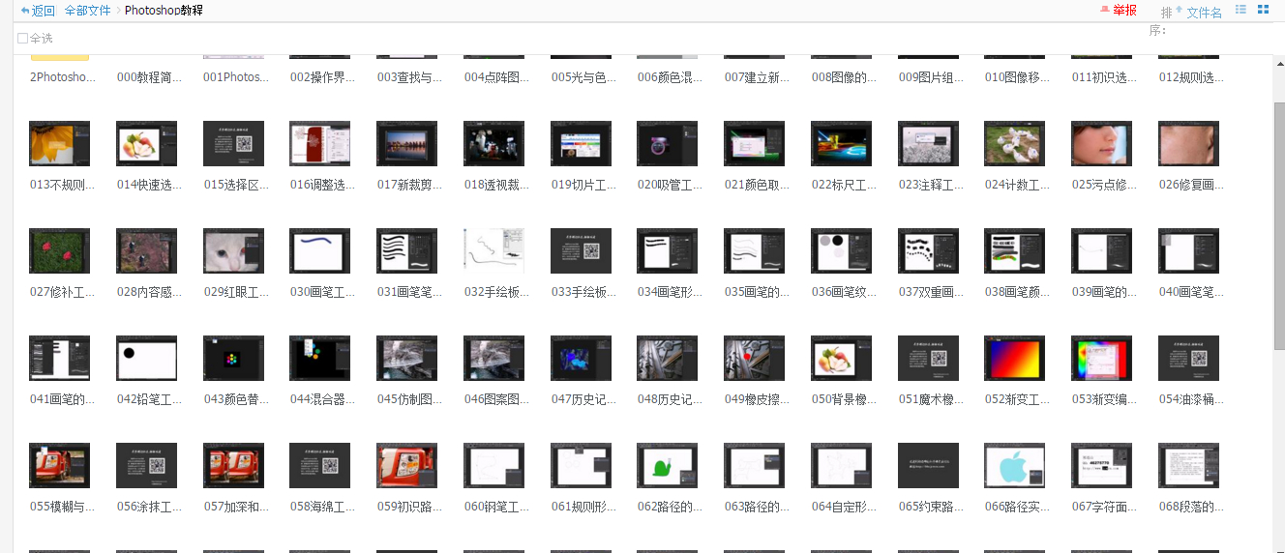The height and width of the screenshot is (553, 1285).
Task: Go back via the 返回 link
Action: tap(44, 11)
